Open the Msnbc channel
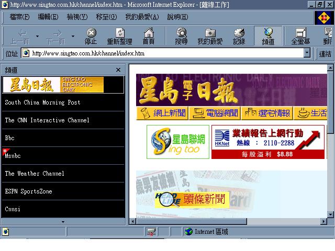Screen dimensions: 335x251 [63, 156]
